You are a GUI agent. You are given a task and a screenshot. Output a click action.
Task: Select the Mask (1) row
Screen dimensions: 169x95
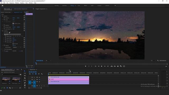(x=12, y=35)
